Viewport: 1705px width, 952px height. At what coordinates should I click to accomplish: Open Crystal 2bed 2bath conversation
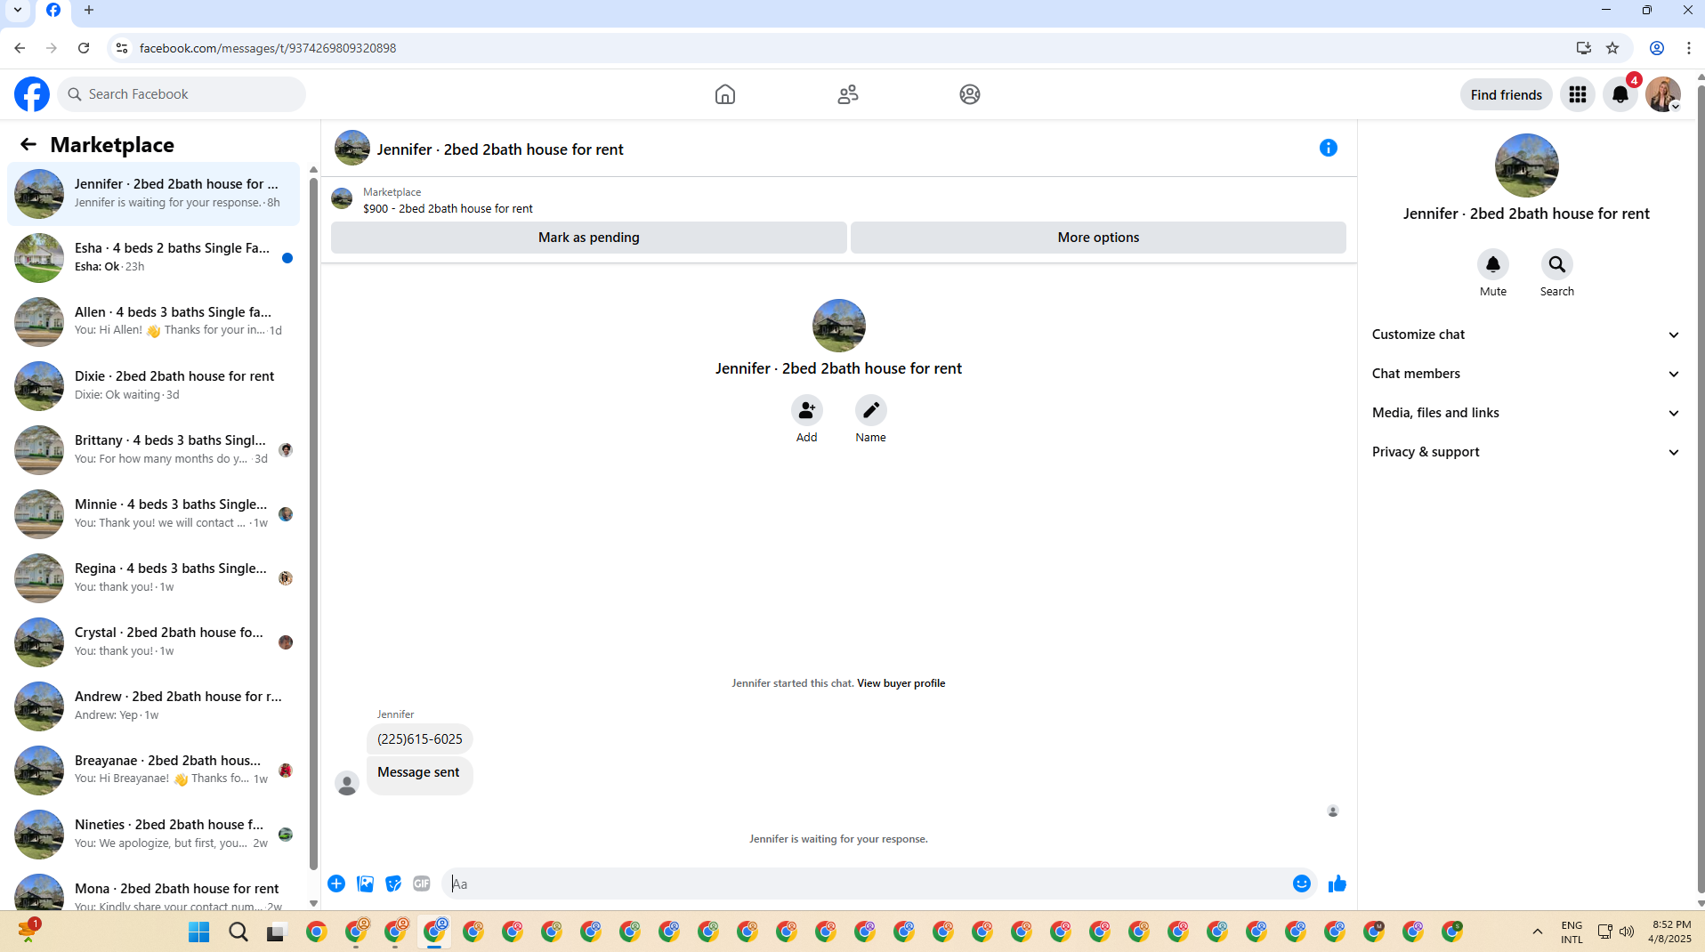pos(153,641)
